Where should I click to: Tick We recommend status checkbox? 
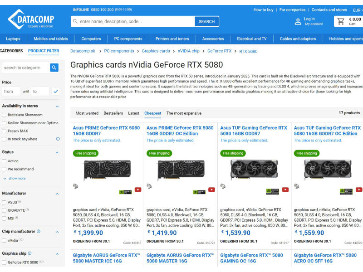tap(4, 169)
